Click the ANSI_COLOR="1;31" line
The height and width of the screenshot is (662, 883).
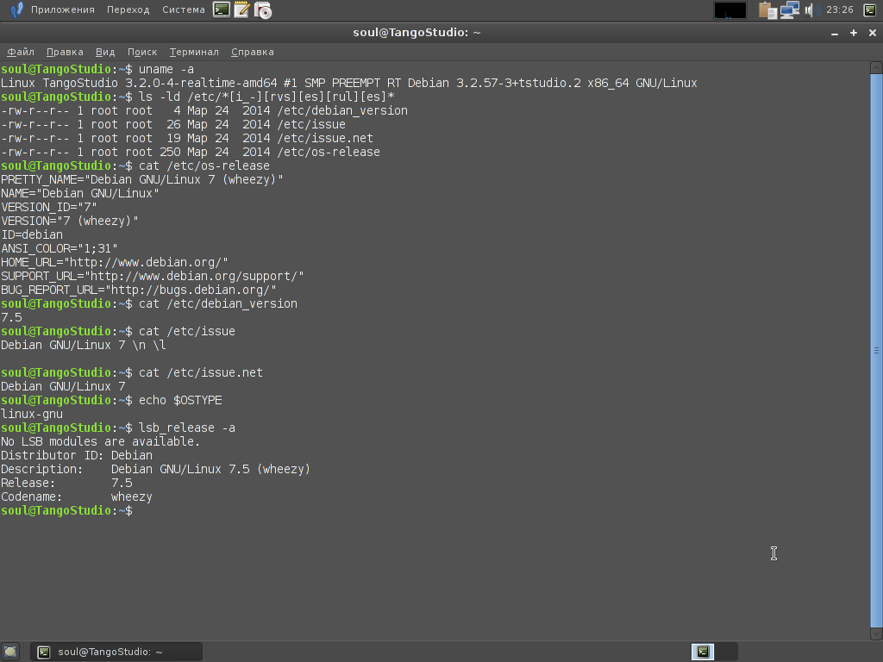tap(59, 249)
